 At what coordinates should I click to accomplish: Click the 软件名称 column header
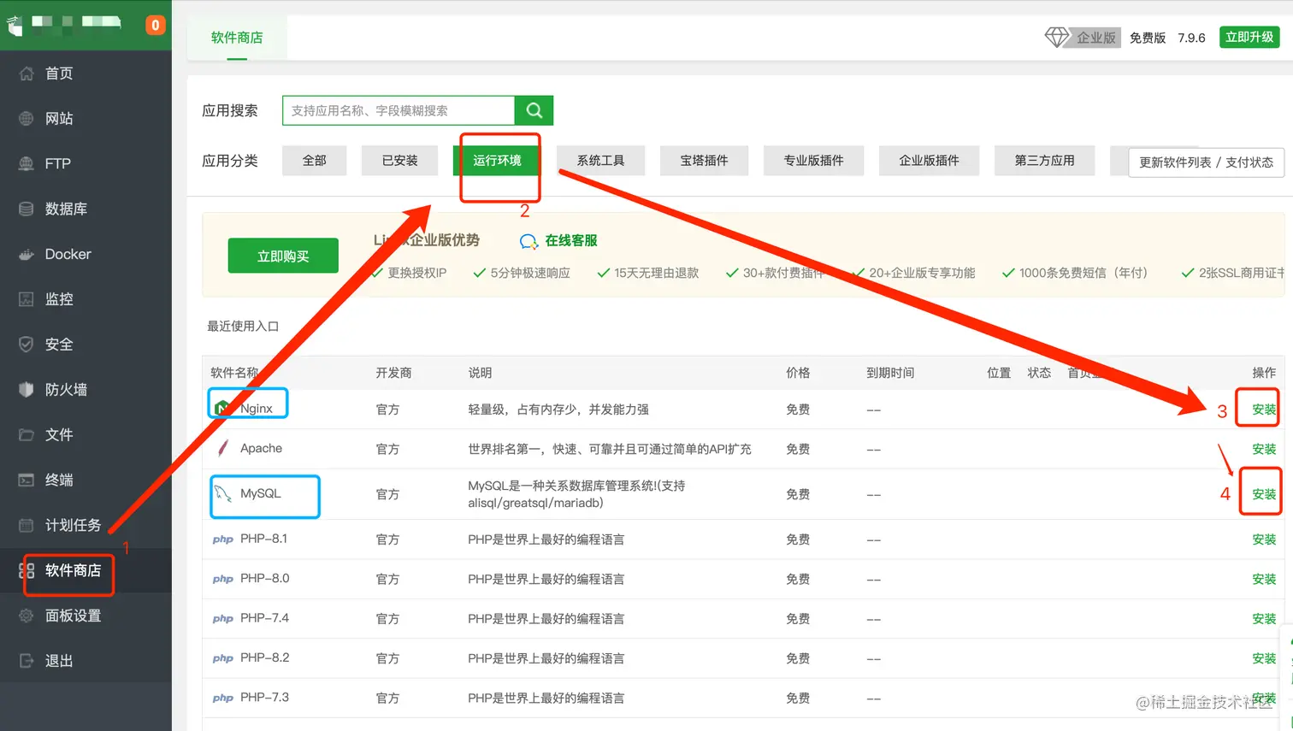[234, 373]
